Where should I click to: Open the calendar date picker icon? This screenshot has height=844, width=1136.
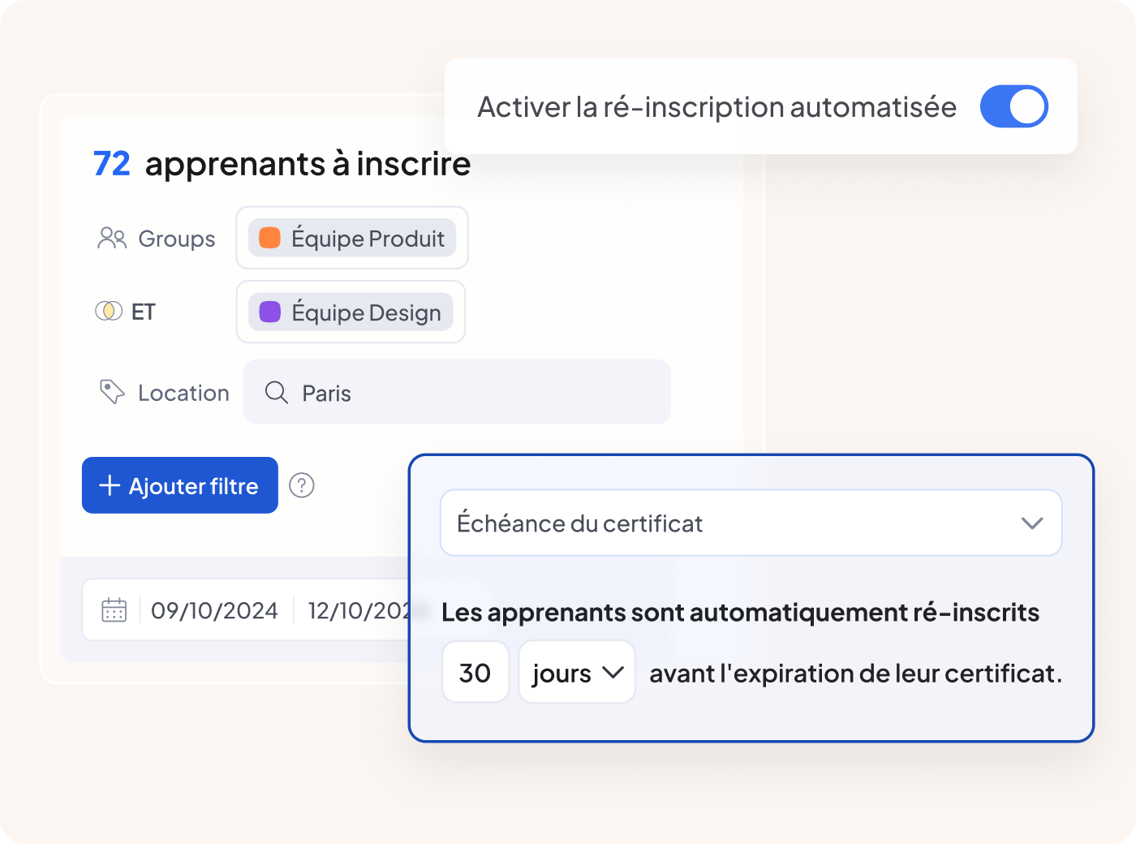[x=114, y=609]
